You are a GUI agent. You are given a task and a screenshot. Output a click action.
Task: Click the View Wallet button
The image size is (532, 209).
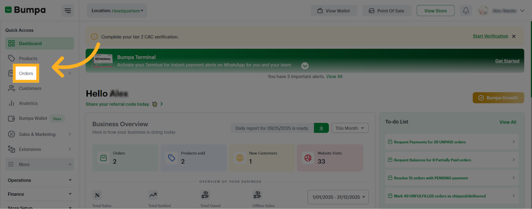coord(334,11)
